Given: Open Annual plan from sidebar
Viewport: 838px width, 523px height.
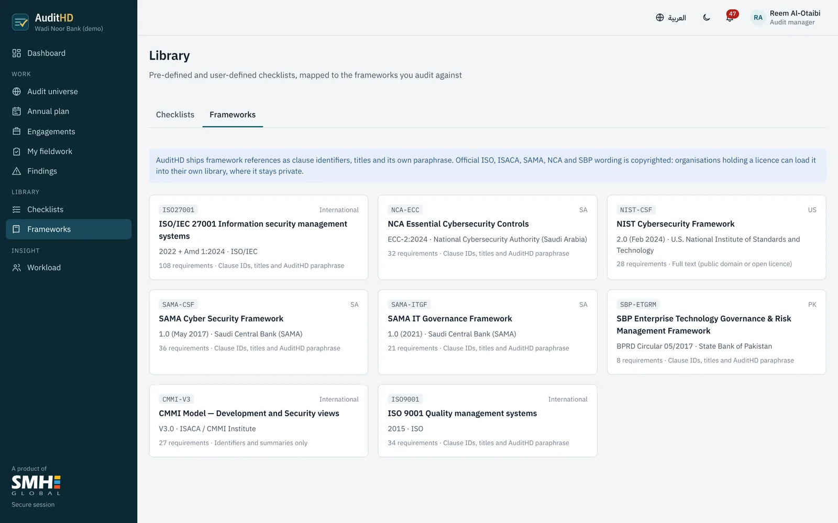Looking at the screenshot, I should pos(69,111).
